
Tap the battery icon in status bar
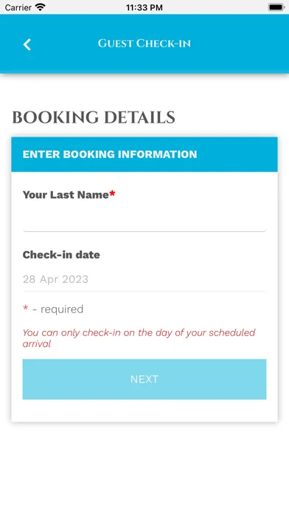[x=276, y=7]
